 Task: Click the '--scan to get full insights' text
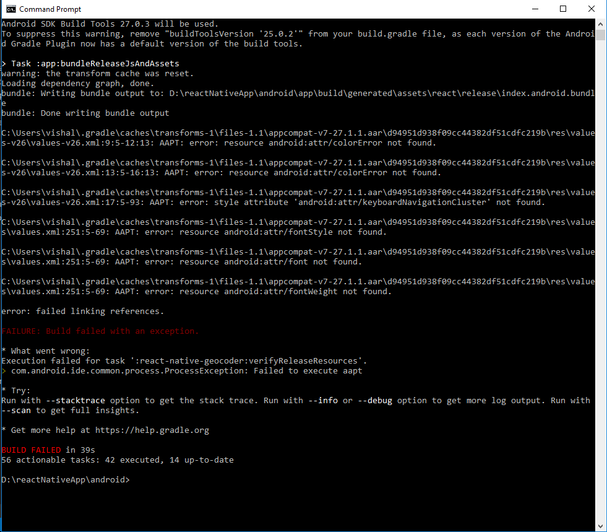click(x=71, y=411)
